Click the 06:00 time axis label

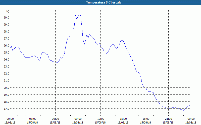point(55,119)
